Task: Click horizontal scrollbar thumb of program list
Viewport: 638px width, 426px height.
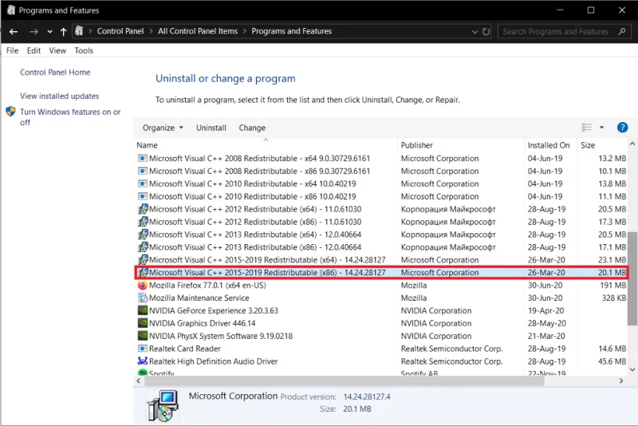Action: tap(345, 381)
